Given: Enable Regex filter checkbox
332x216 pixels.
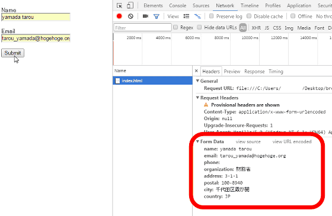Looking at the screenshot, I should pyautogui.click(x=175, y=27).
